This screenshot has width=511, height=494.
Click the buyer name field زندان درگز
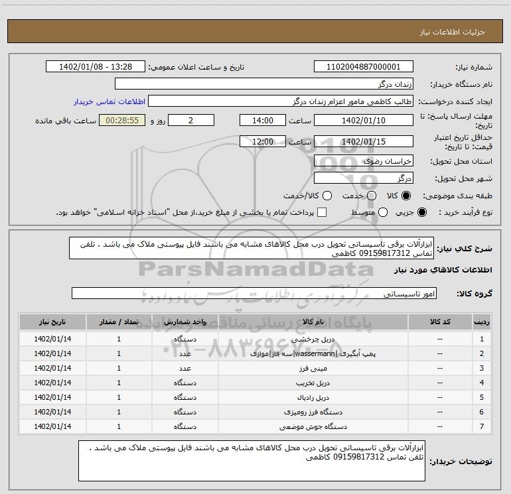[264, 84]
